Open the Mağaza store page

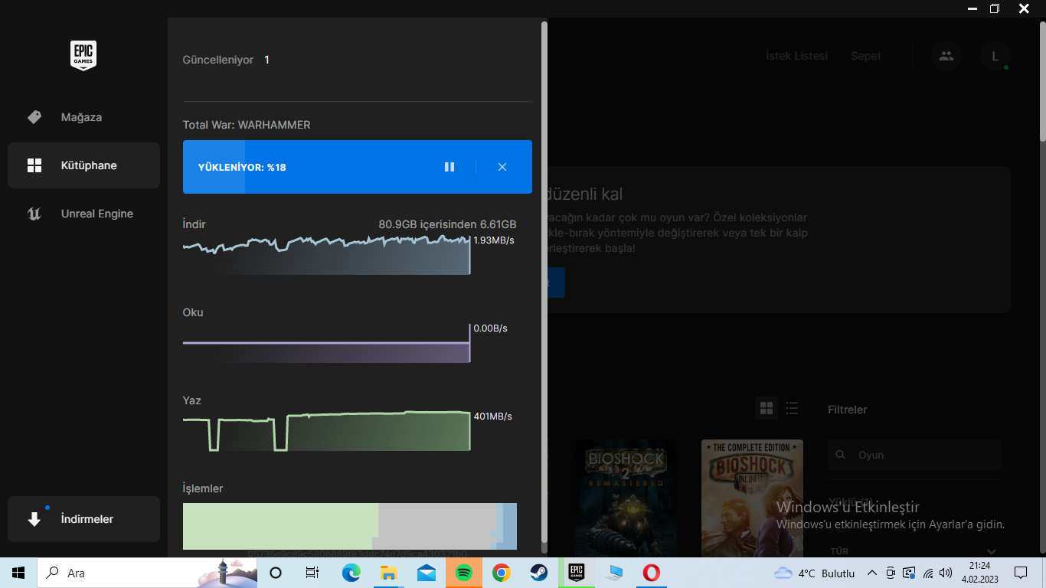pos(83,117)
